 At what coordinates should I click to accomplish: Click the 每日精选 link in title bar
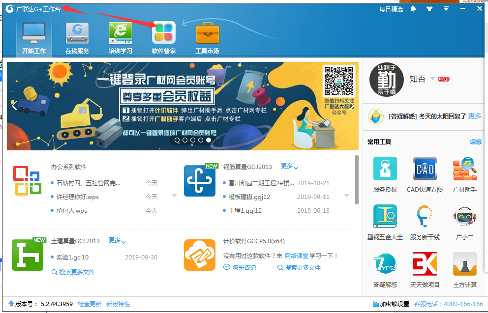tap(391, 9)
